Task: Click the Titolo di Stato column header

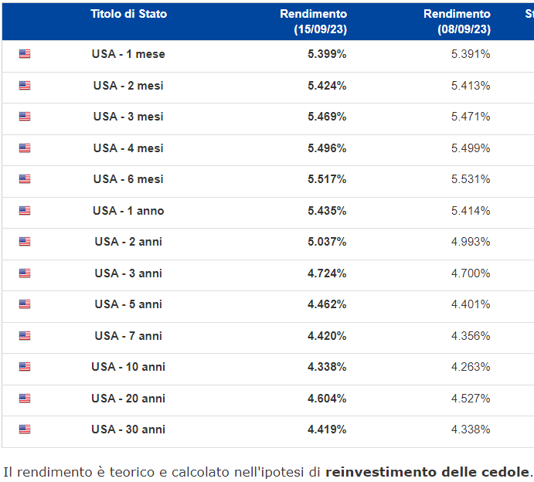Action: click(x=128, y=14)
